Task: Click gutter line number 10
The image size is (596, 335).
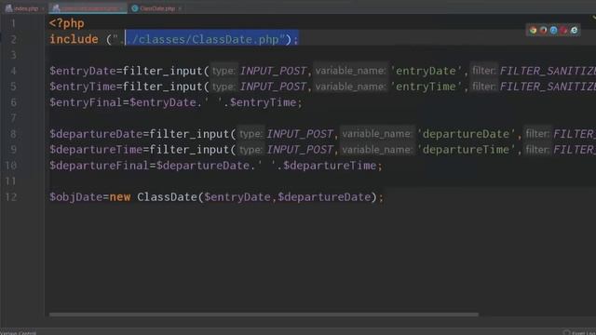Action: click(x=10, y=166)
